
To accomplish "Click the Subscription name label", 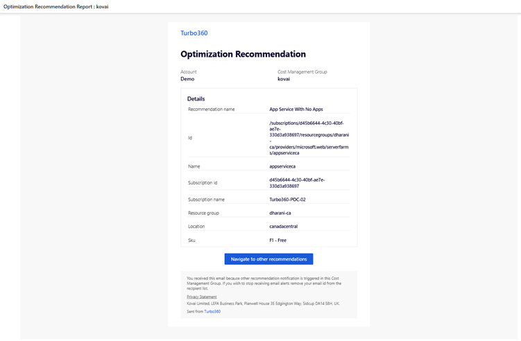I will [206, 200].
